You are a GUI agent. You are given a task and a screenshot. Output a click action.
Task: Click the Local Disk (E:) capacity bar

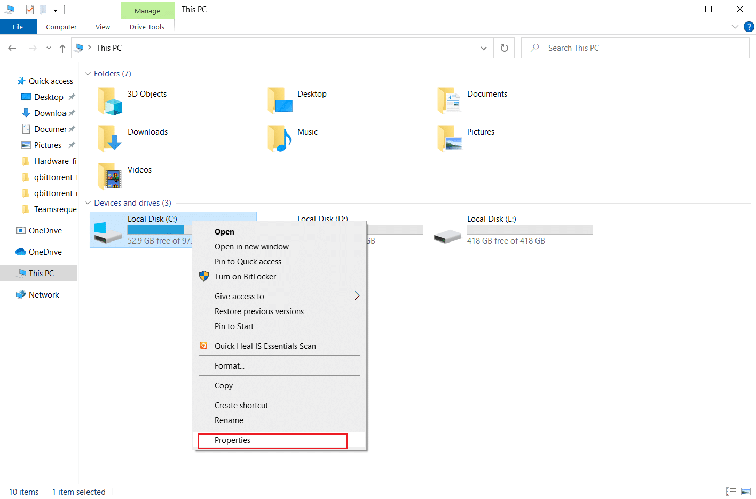[x=530, y=230]
